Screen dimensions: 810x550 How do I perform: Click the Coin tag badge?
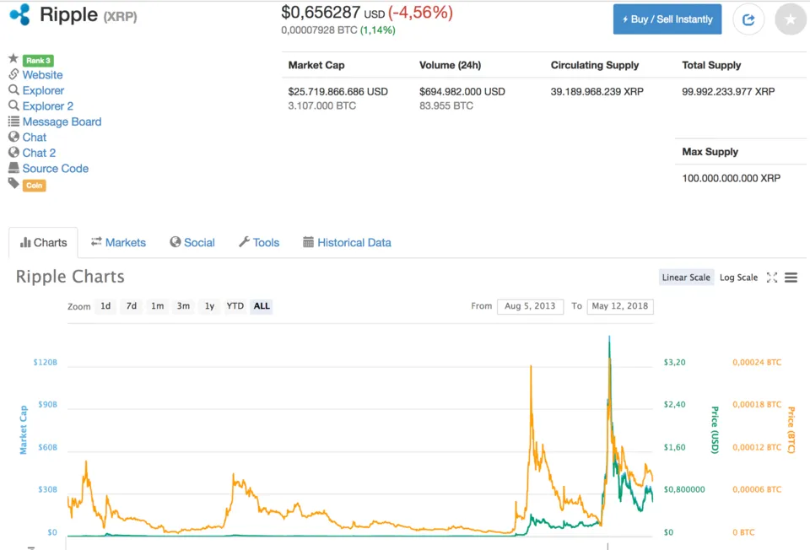(x=34, y=186)
